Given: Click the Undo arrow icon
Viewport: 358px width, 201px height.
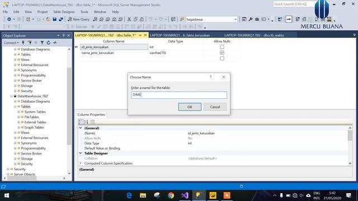Looking at the screenshot, I should point(150,20).
